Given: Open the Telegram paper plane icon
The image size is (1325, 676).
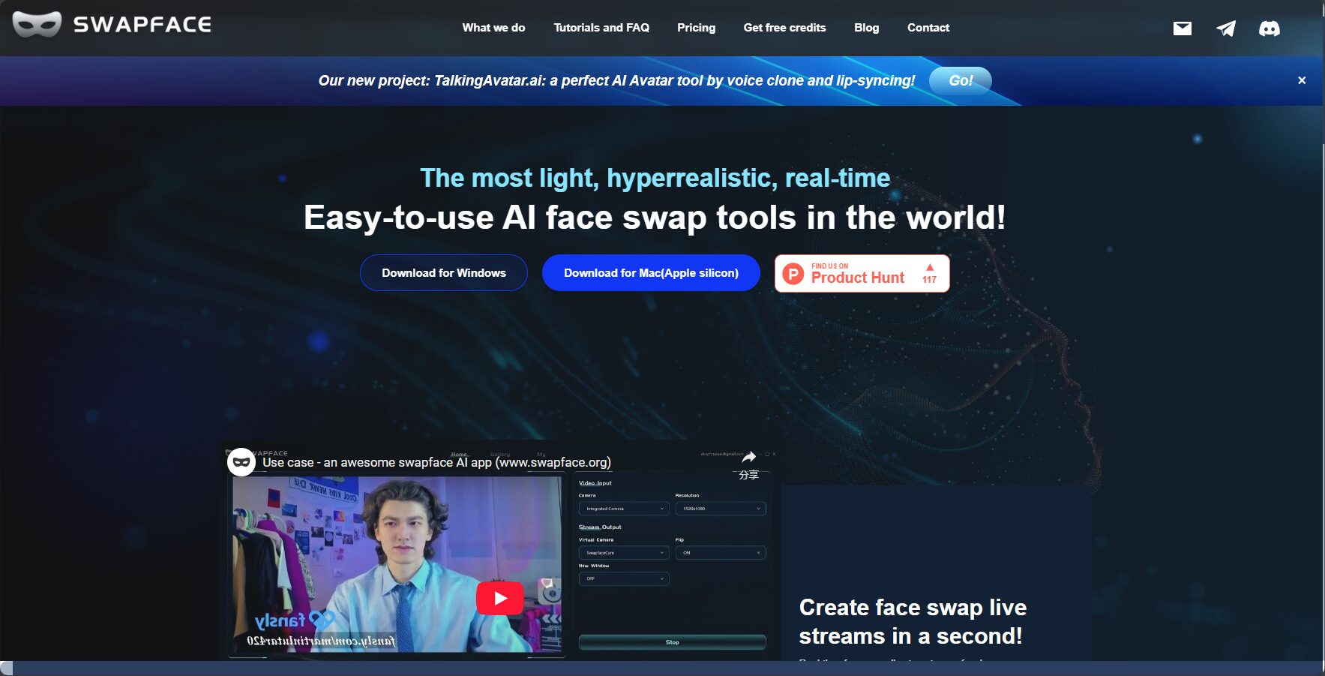Looking at the screenshot, I should [1226, 29].
